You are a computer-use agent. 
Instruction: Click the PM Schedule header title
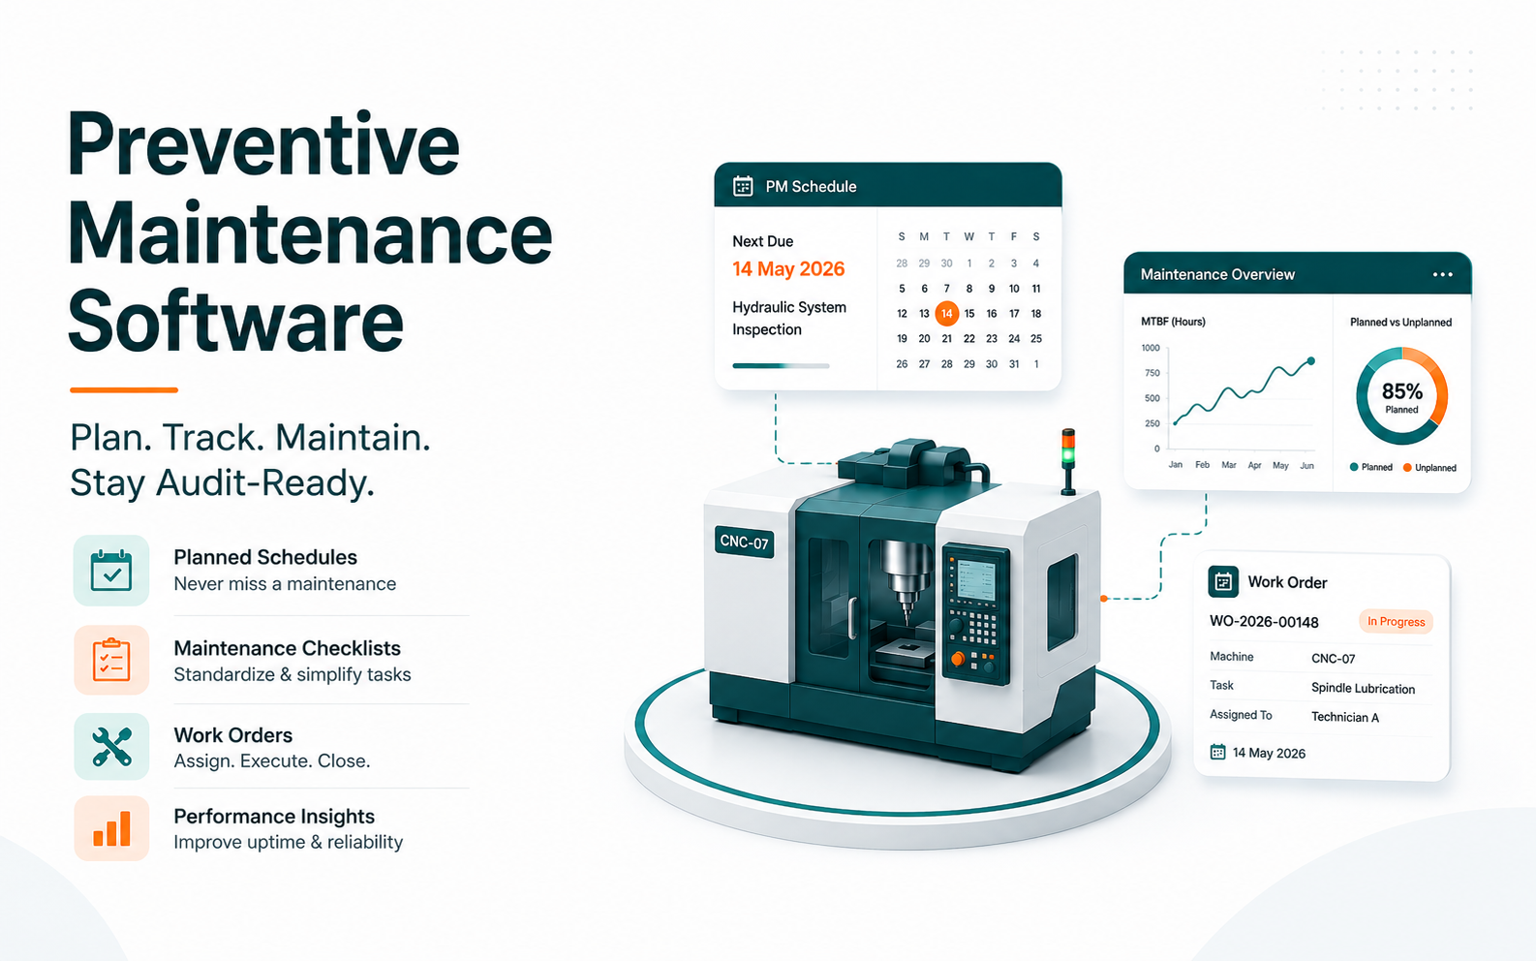(811, 186)
